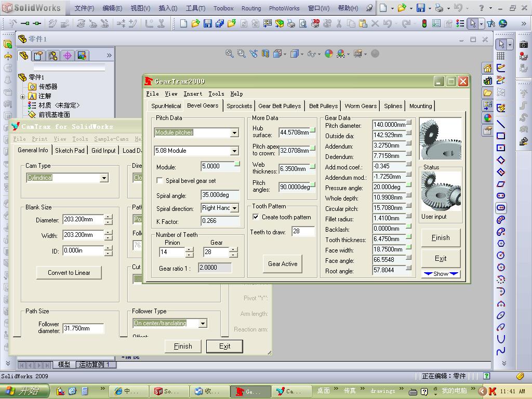
Task: Expand the standard toolbar overflow chevron
Action: click(x=524, y=23)
